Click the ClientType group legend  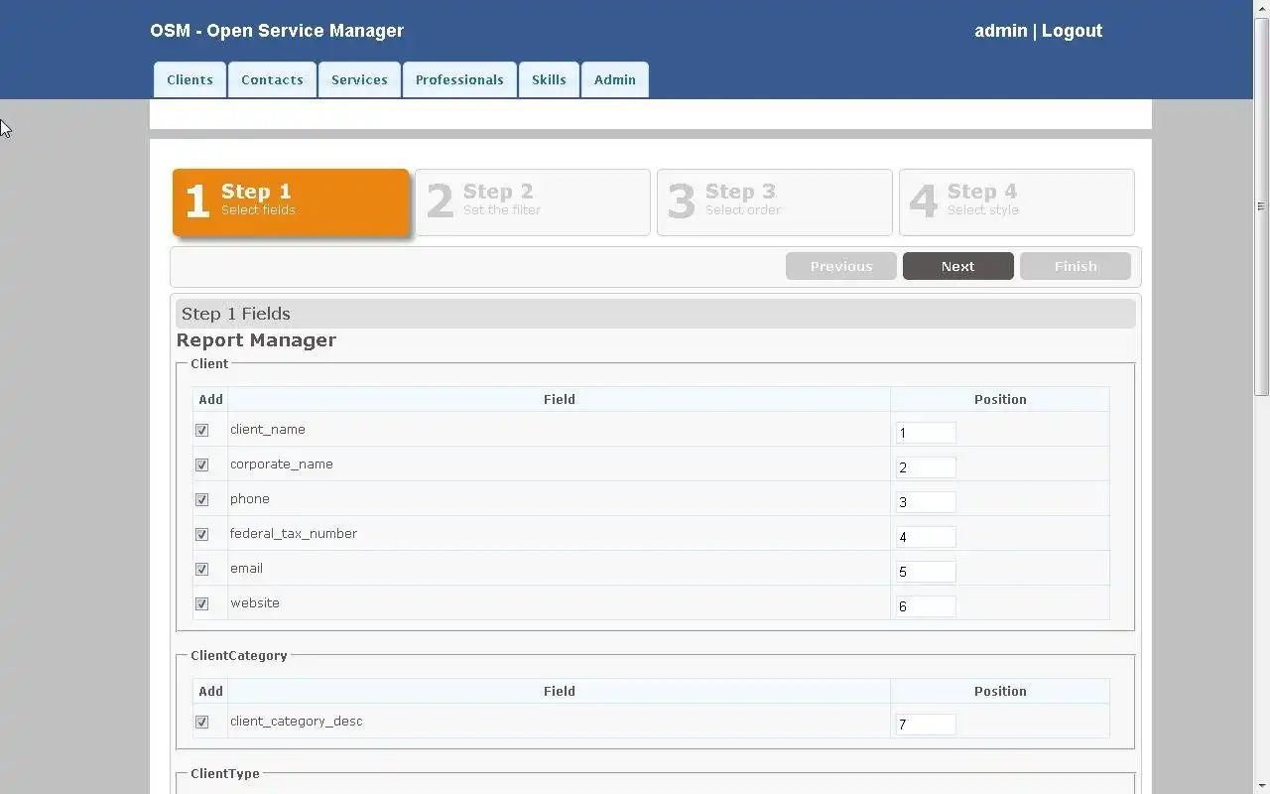pos(225,774)
